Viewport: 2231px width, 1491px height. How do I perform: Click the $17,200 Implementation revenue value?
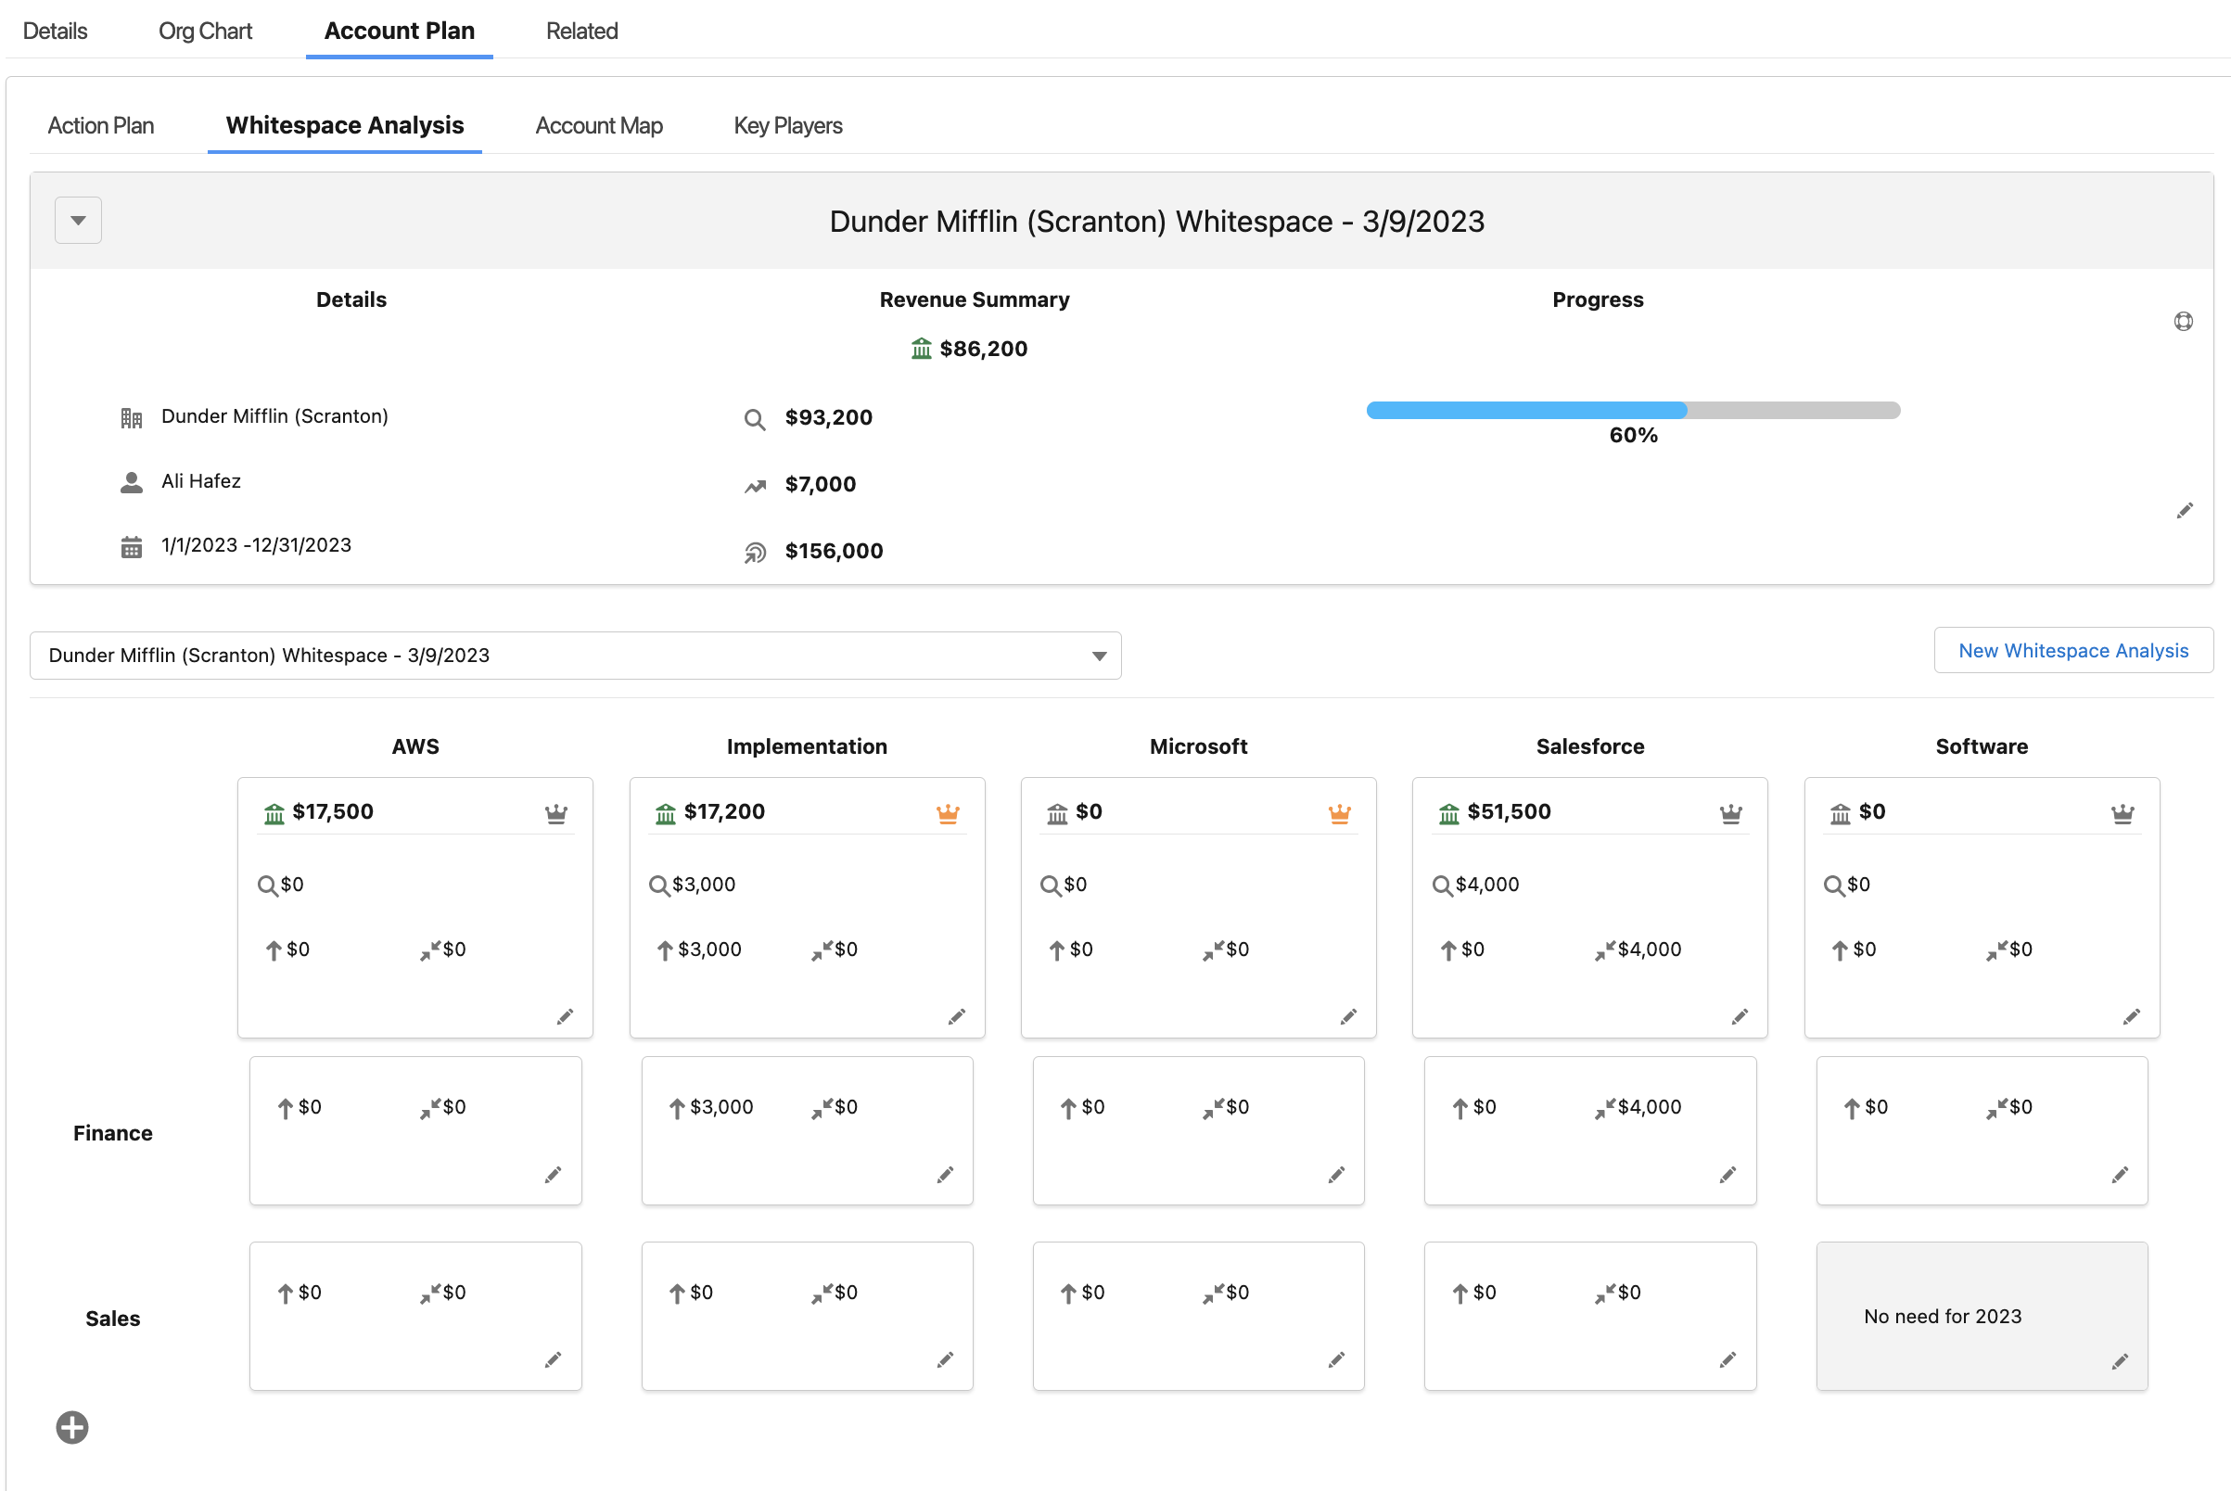point(724,812)
